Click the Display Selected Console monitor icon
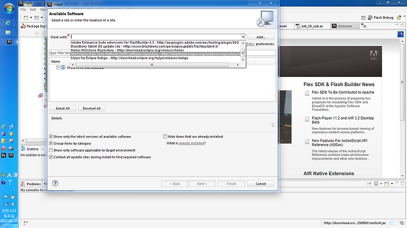 click(376, 183)
